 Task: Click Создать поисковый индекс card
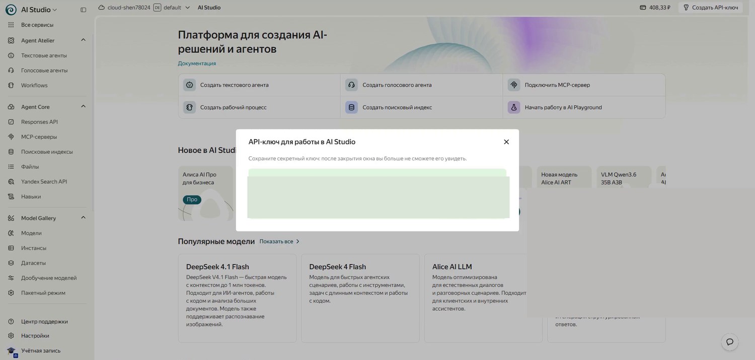click(x=422, y=107)
